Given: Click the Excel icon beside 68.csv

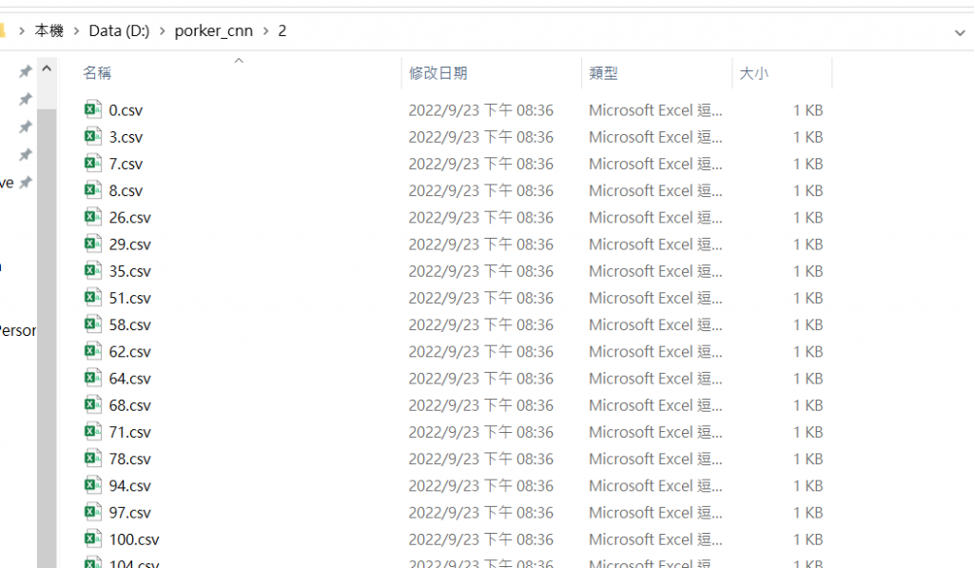Looking at the screenshot, I should click(x=93, y=404).
